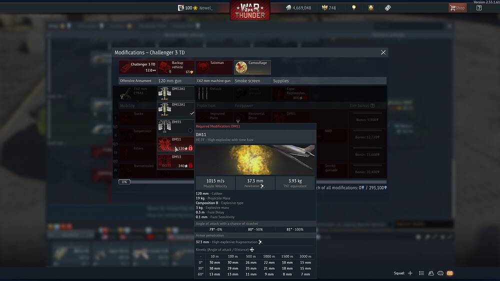Select the Transmission modification
The width and height of the screenshot is (500, 281).
(x=137, y=170)
